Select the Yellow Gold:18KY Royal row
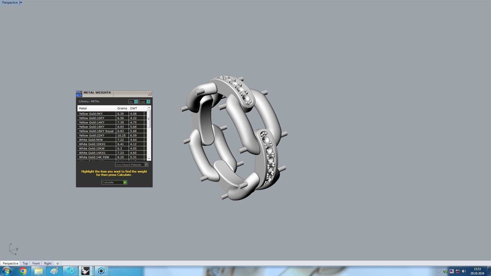The image size is (491, 276). (112, 131)
